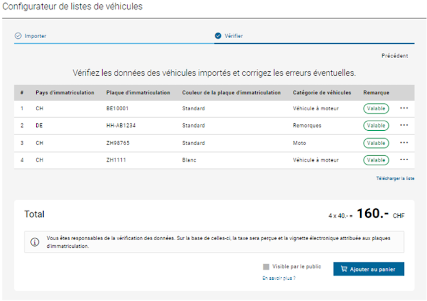This screenshot has height=301, width=427.
Task: Click the Ajouter au panier button
Action: click(368, 269)
